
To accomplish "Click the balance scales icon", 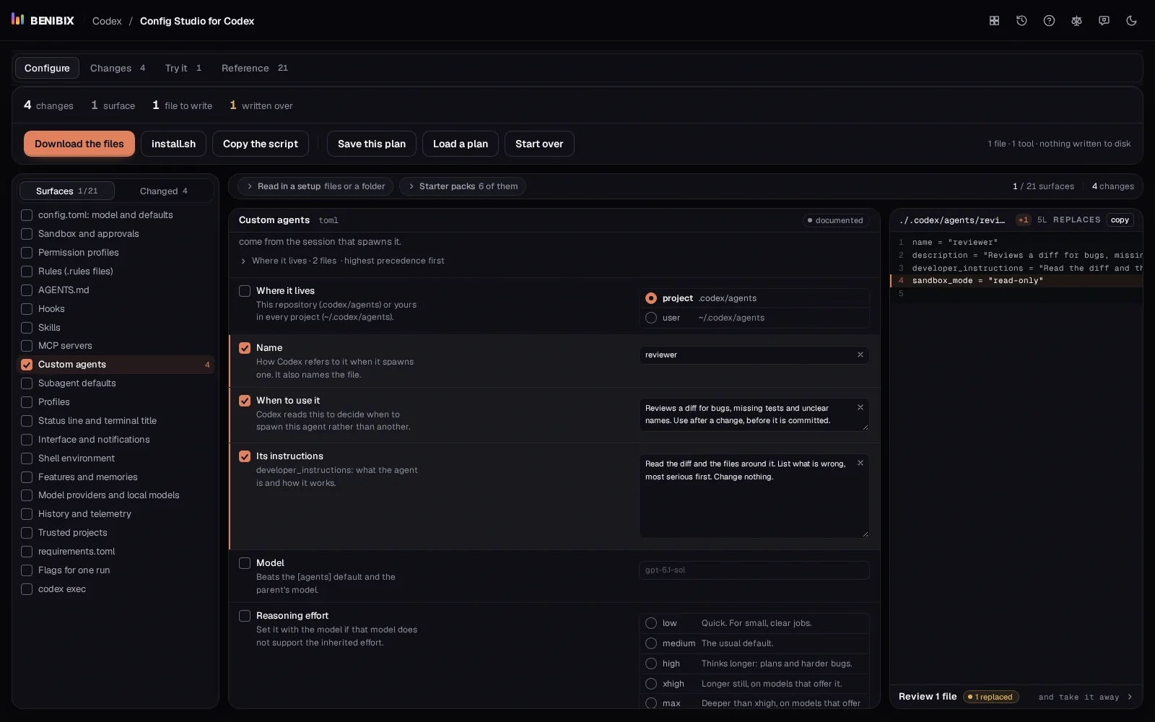I will click(x=1076, y=21).
